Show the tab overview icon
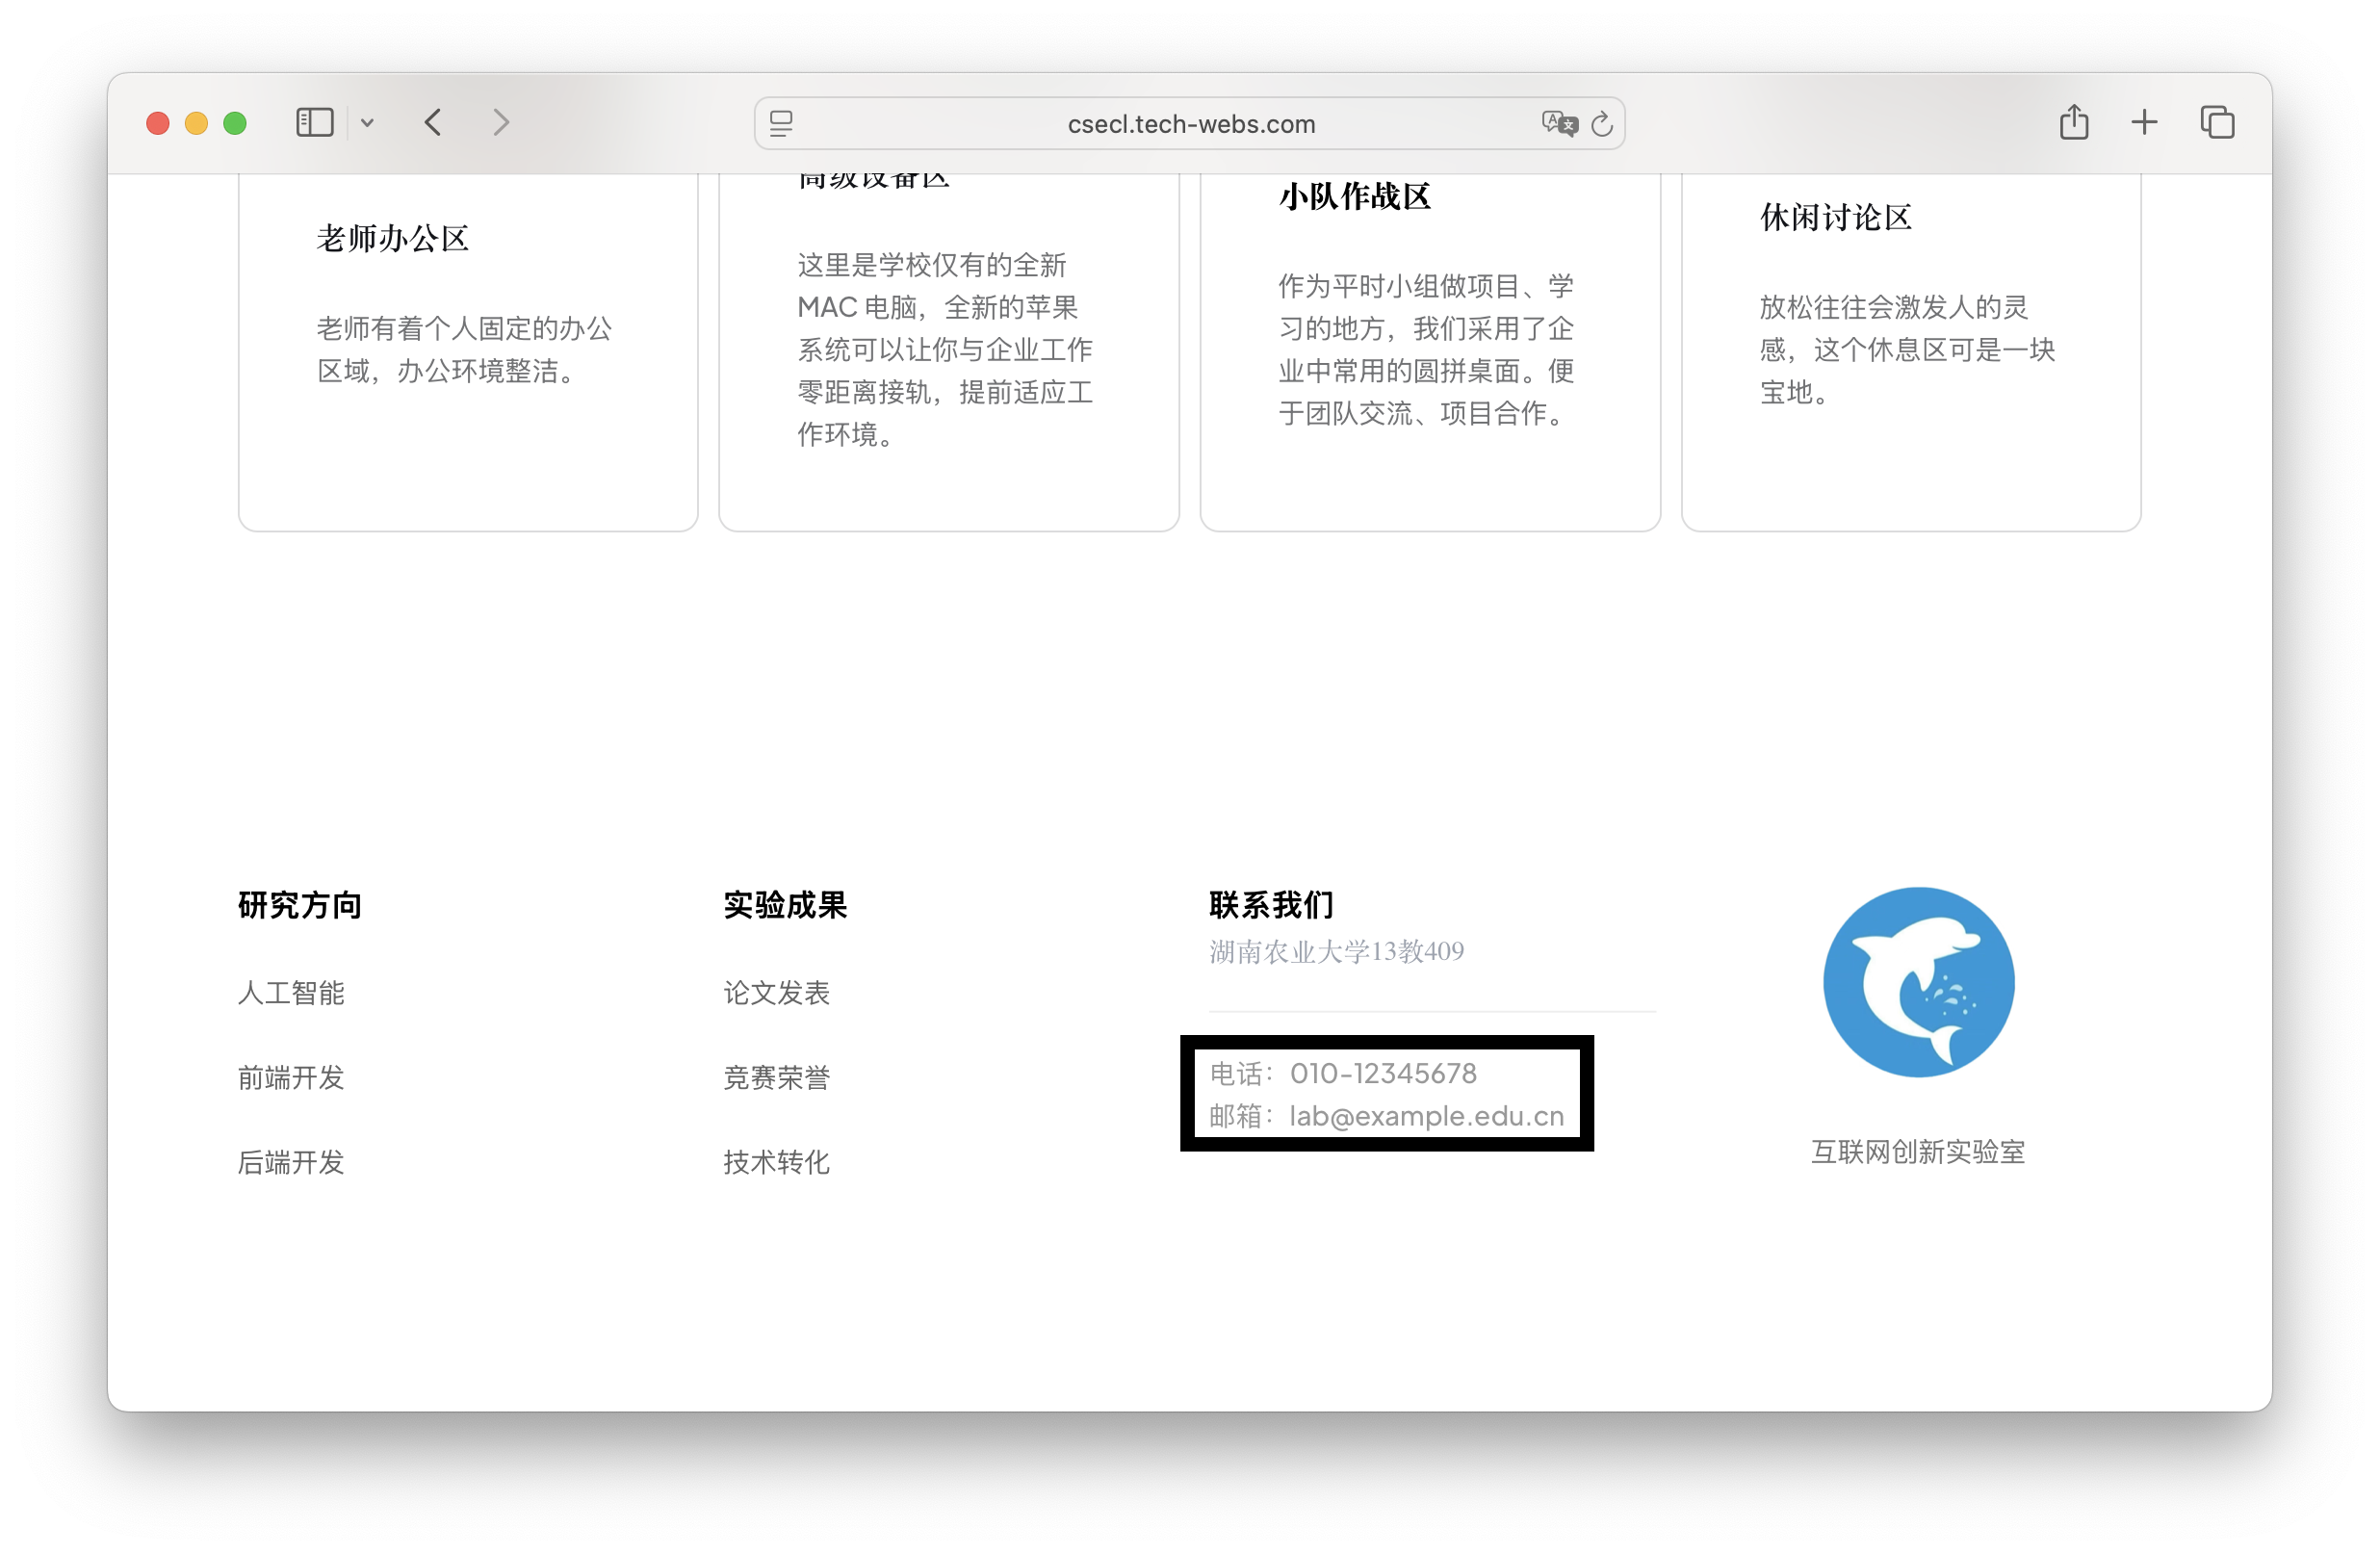Screen dimensions: 2380x1554 pyautogui.click(x=2217, y=123)
